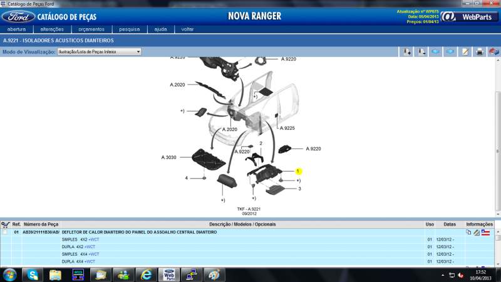This screenshot has height=282, width=501.
Task: Click the +WCT link in DUPLA 4X4 row
Action: (90, 261)
